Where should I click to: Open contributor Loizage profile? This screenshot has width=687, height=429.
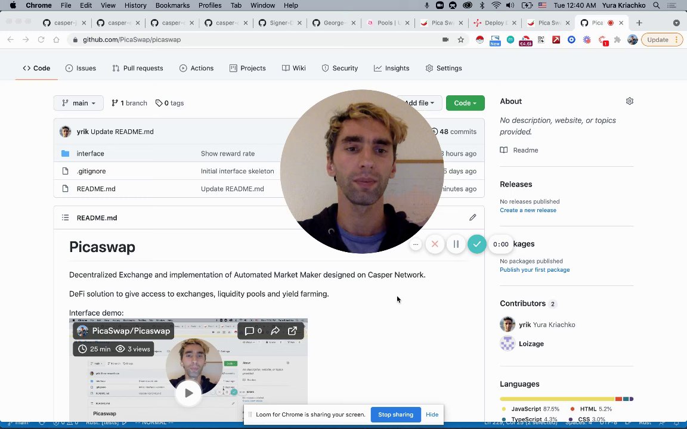[531, 344]
